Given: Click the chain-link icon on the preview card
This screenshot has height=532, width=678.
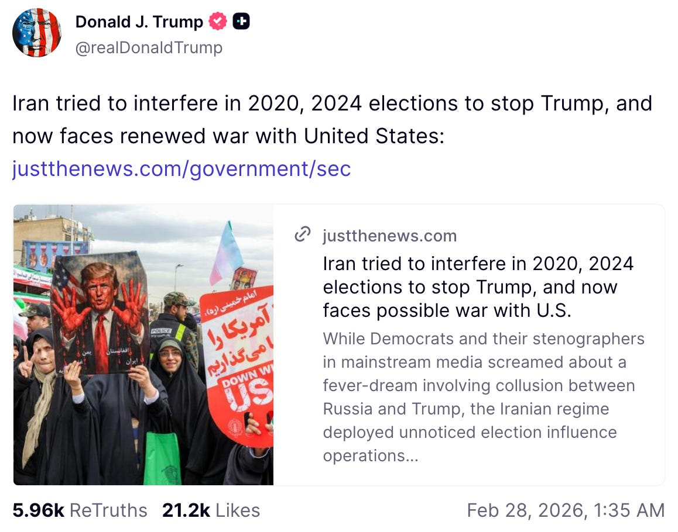Looking at the screenshot, I should click(x=302, y=235).
